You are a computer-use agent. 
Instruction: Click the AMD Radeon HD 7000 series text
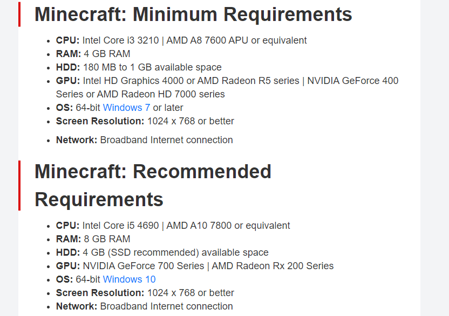(161, 94)
